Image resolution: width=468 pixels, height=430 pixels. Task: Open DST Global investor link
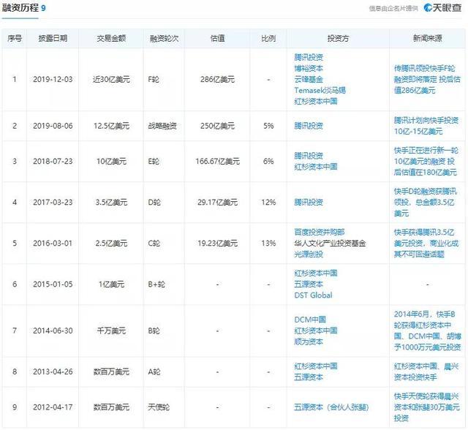coord(313,295)
